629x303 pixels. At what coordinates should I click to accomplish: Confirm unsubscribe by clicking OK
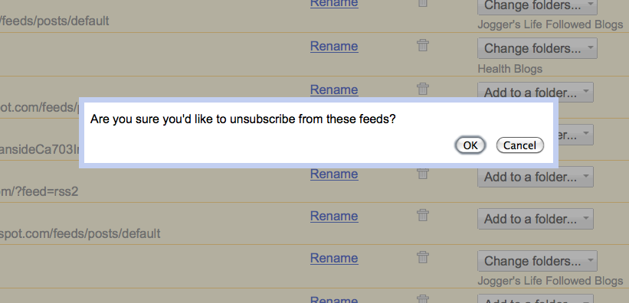click(470, 145)
